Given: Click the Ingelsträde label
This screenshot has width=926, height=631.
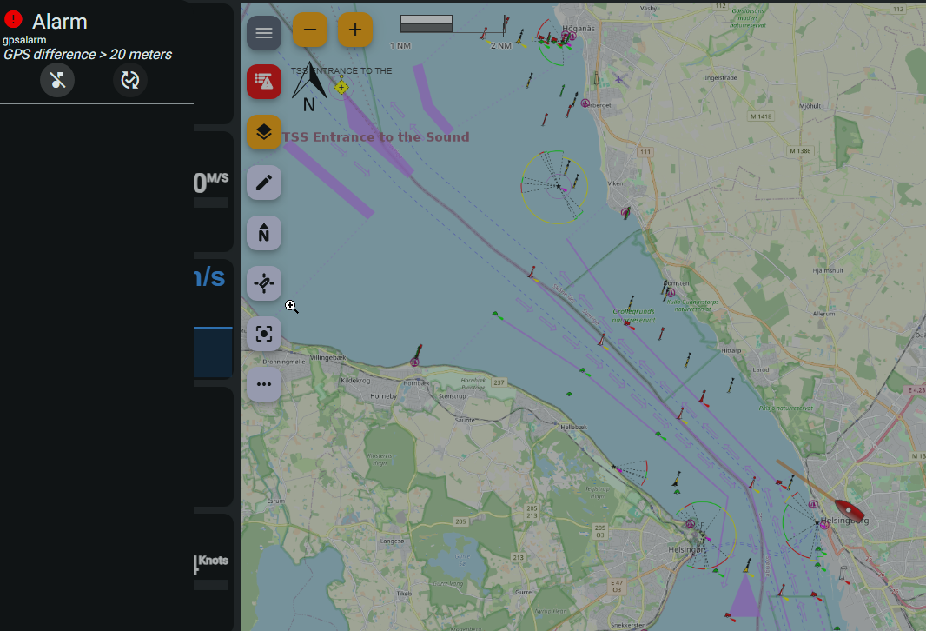Looking at the screenshot, I should click(720, 77).
